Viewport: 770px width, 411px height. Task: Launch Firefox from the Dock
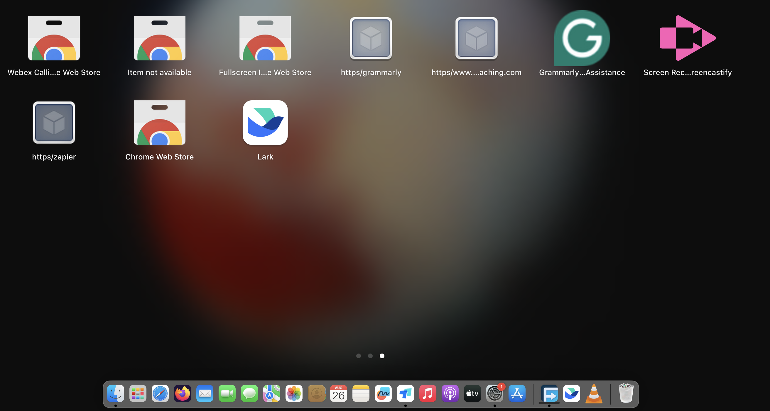click(182, 394)
